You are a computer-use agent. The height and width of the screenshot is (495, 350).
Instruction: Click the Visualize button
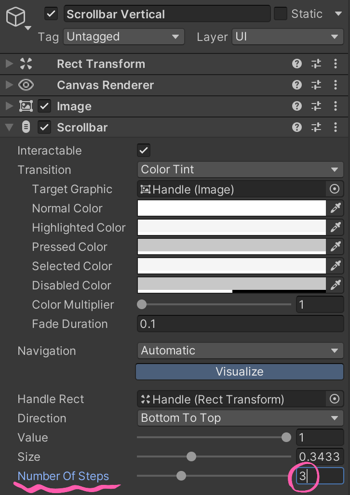pos(240,372)
